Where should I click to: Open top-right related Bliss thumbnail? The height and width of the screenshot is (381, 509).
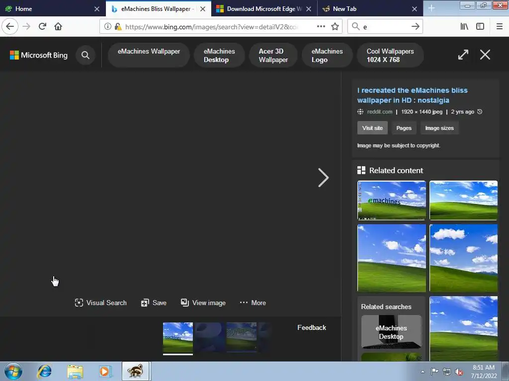tap(463, 200)
